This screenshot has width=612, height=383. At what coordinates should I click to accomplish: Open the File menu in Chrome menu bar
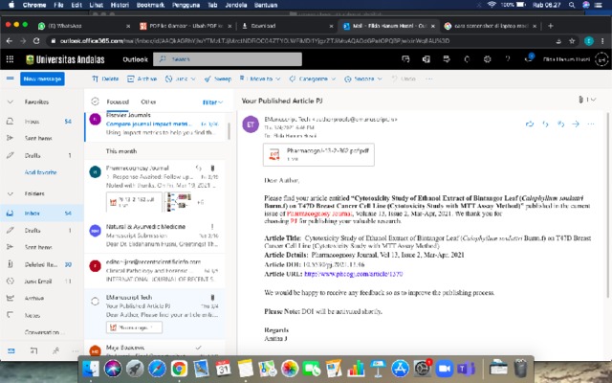tap(58, 5)
